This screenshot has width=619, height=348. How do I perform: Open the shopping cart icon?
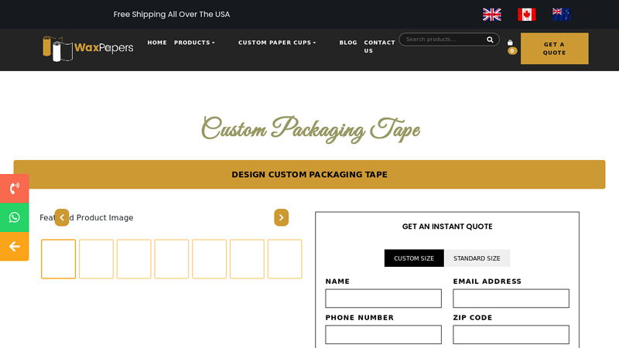[x=510, y=43]
